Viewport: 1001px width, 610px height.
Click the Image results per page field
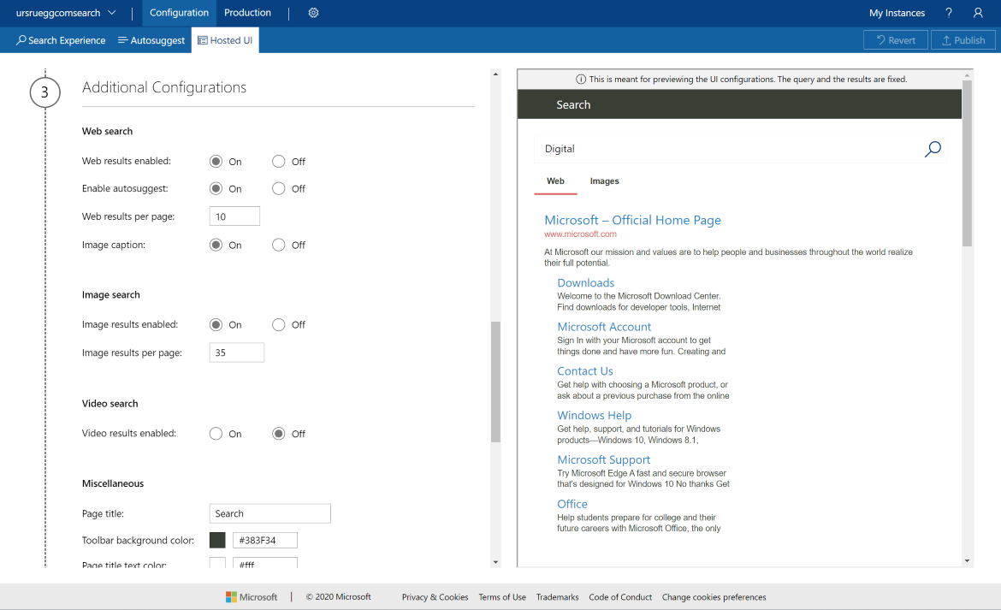coord(237,352)
